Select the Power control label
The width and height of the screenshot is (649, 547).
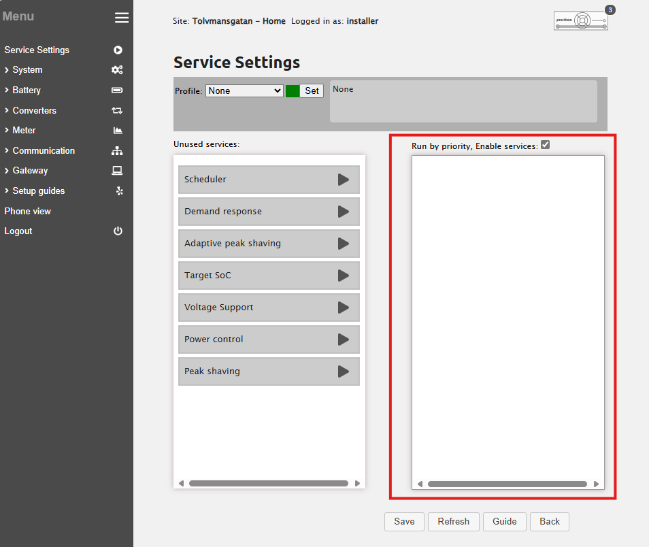click(214, 339)
